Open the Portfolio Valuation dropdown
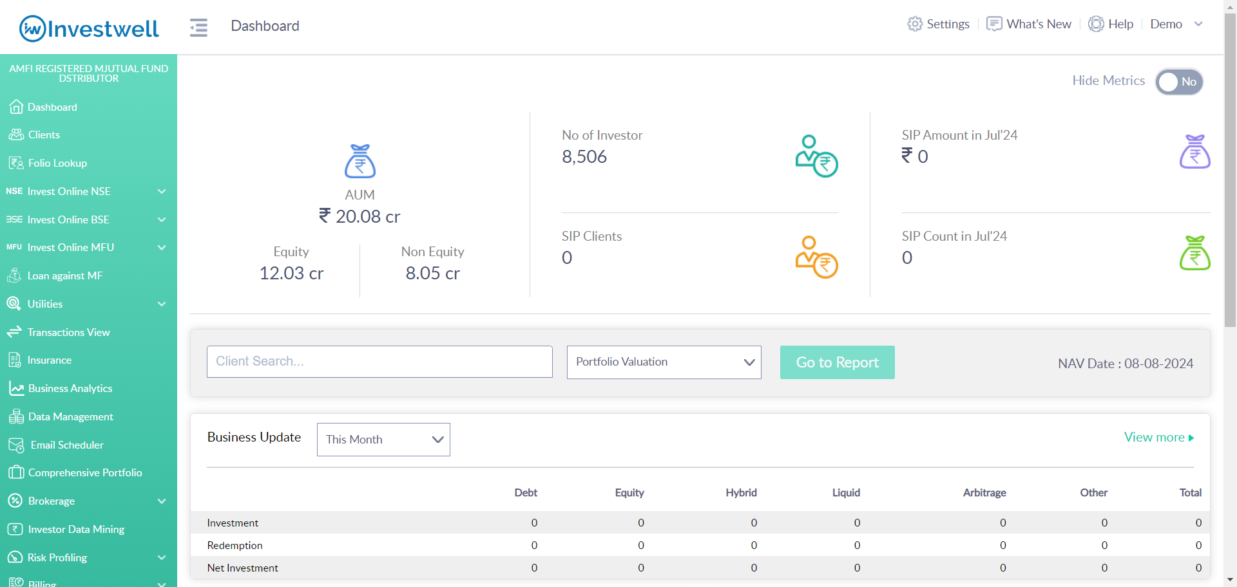Screen dimensions: 1237x587 [664, 362]
